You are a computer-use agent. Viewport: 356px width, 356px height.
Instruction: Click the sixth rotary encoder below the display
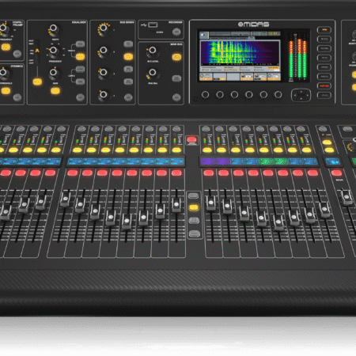tap(278, 95)
